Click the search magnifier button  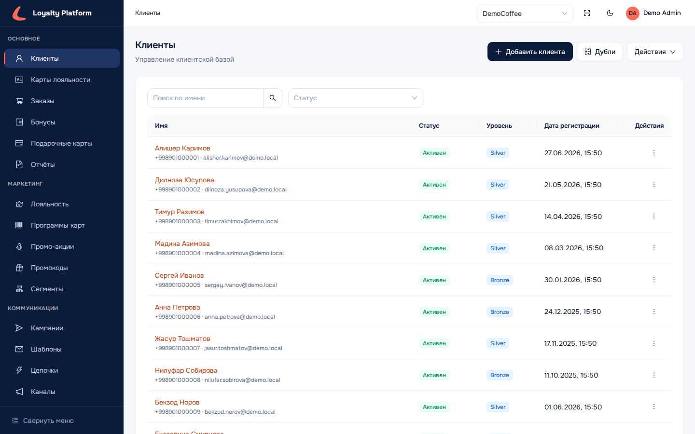(273, 98)
